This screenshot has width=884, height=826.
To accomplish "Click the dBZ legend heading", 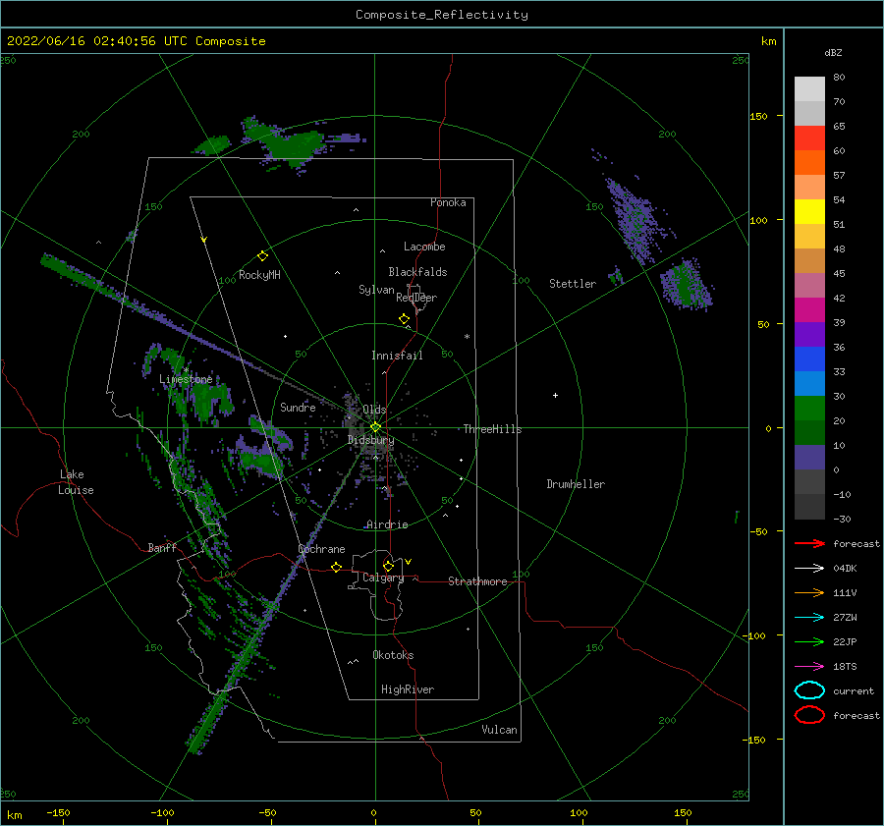I will (x=833, y=52).
